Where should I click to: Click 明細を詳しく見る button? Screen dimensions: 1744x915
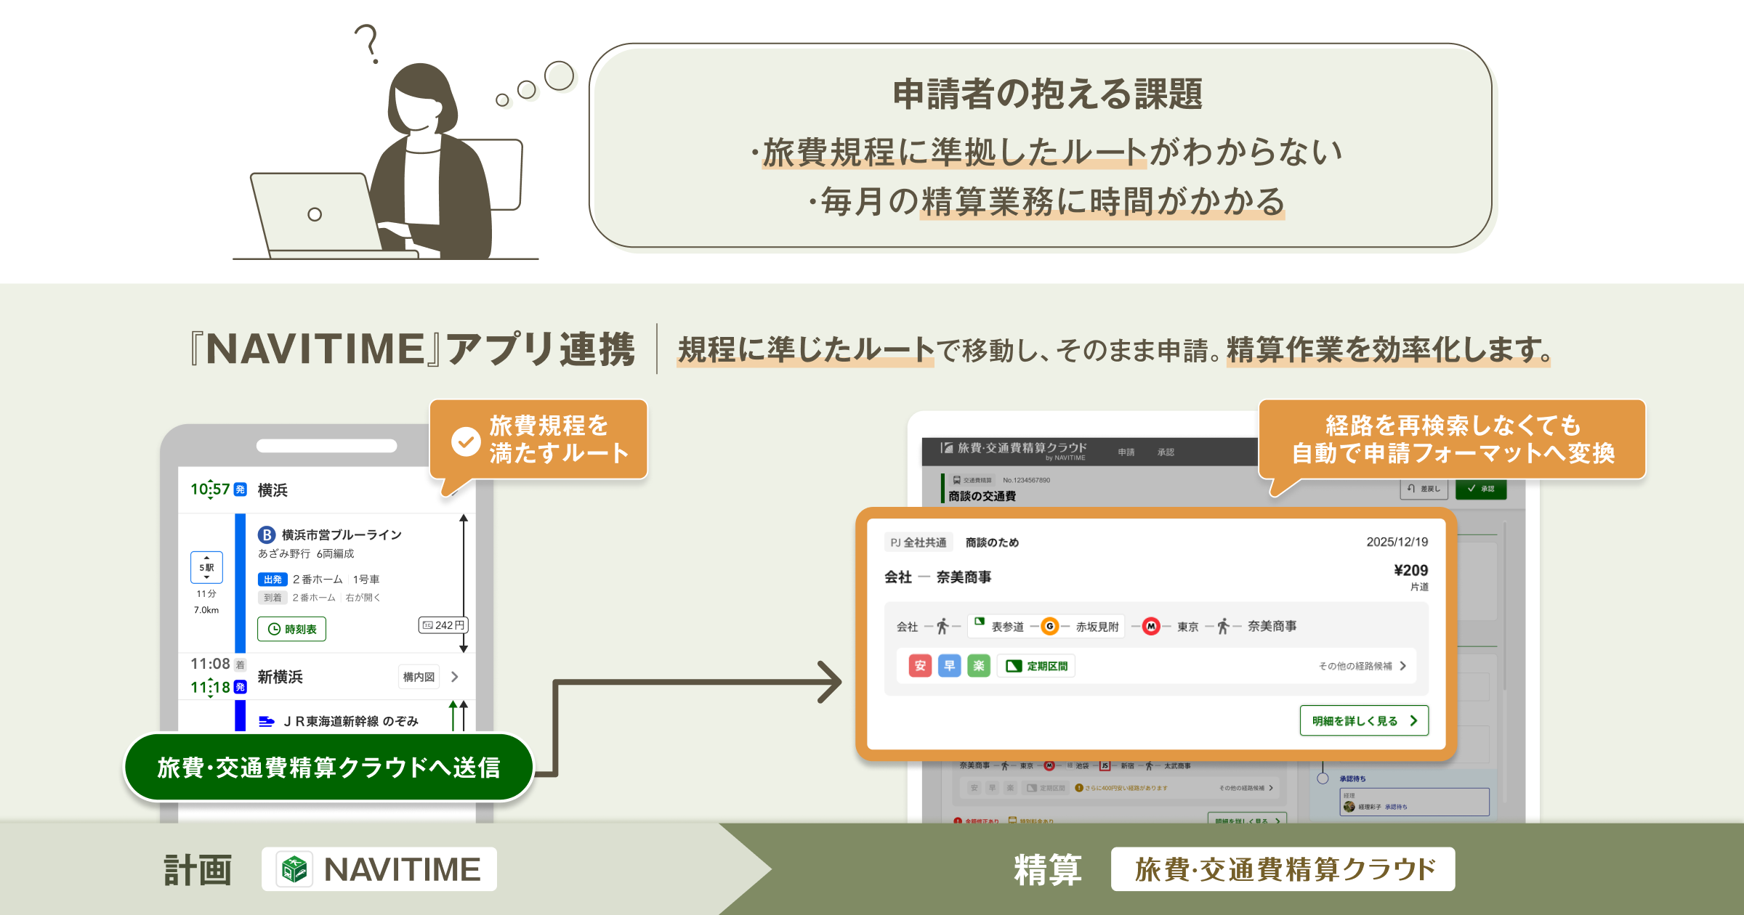tap(1363, 720)
